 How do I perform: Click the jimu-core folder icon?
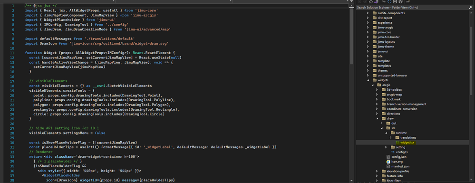(375, 32)
